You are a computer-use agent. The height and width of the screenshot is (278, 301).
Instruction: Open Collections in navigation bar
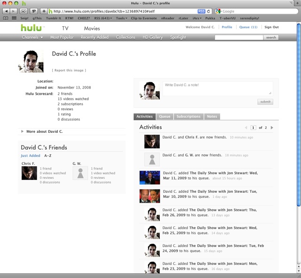coord(126,37)
